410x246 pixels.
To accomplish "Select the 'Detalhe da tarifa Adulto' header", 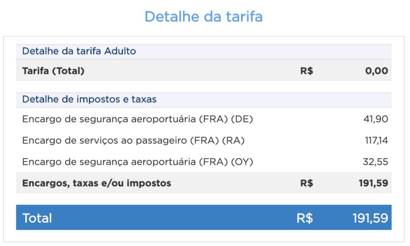I will (x=79, y=51).
